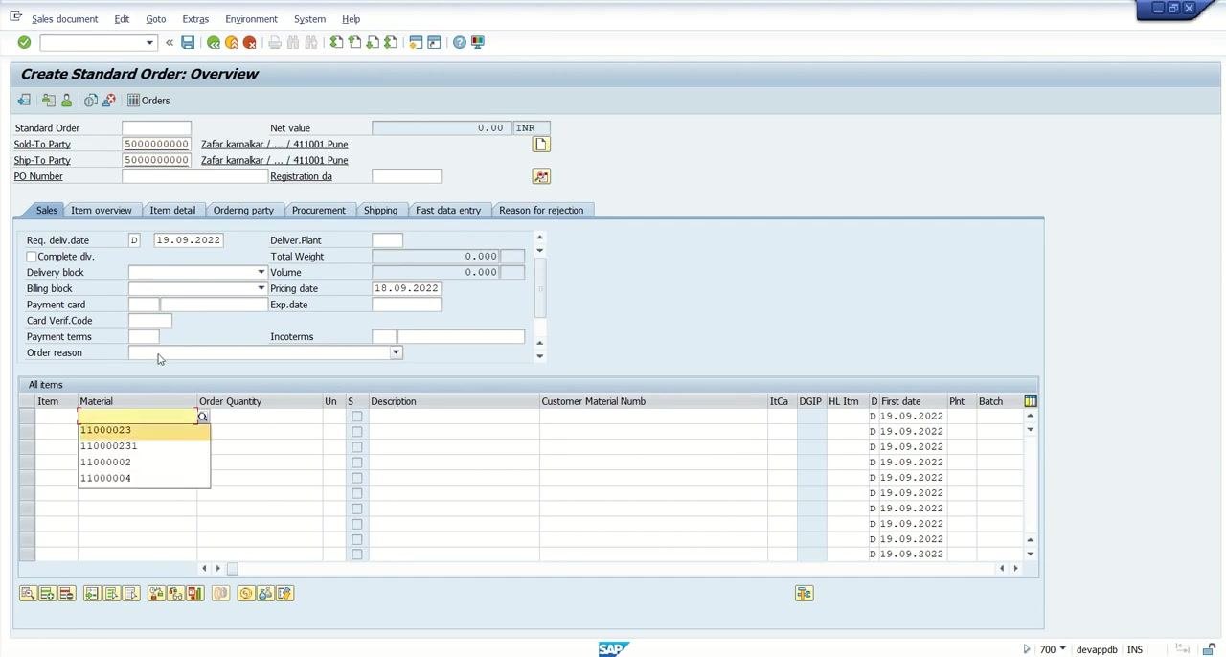Open the Order reason dropdown

396,353
